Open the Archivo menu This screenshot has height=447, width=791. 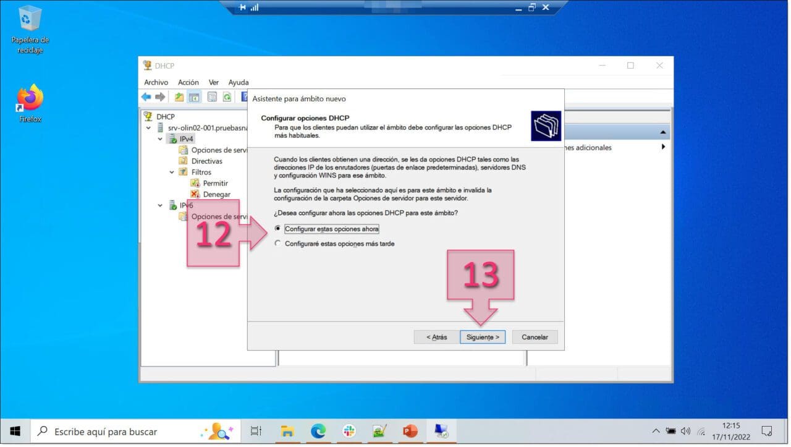point(156,82)
